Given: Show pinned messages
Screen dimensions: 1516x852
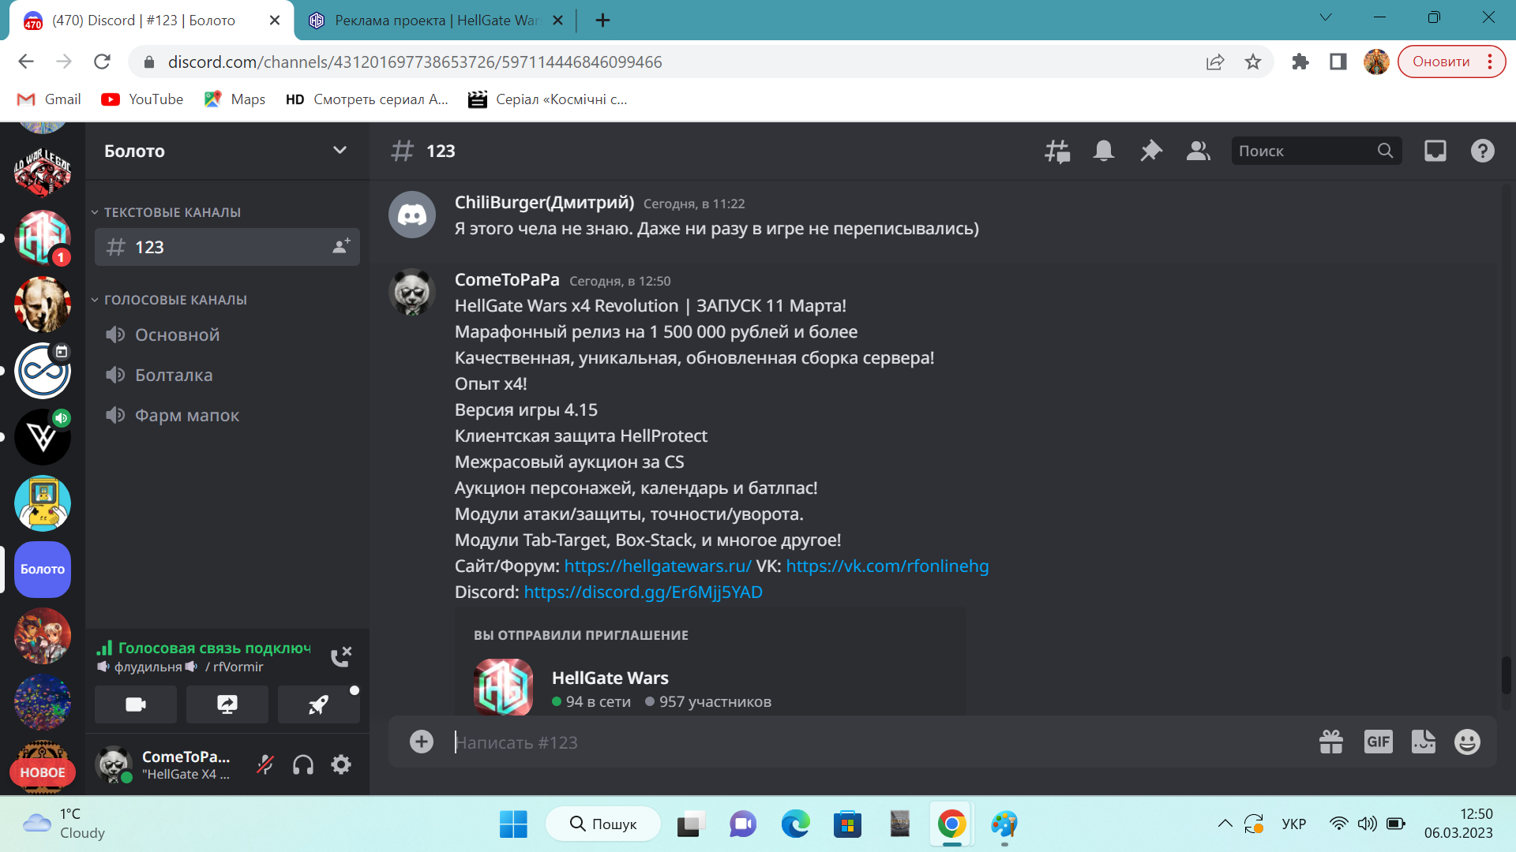Looking at the screenshot, I should 1151,151.
